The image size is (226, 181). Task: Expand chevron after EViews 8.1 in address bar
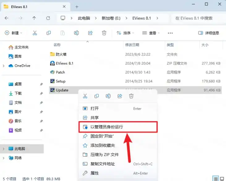click(157, 18)
